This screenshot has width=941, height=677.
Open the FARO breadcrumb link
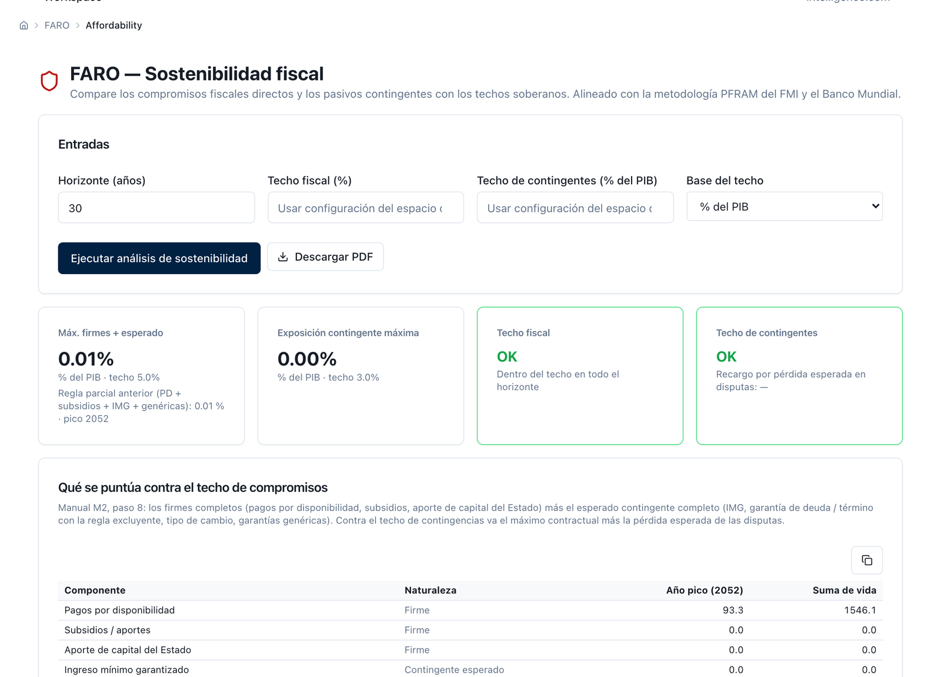(x=57, y=25)
